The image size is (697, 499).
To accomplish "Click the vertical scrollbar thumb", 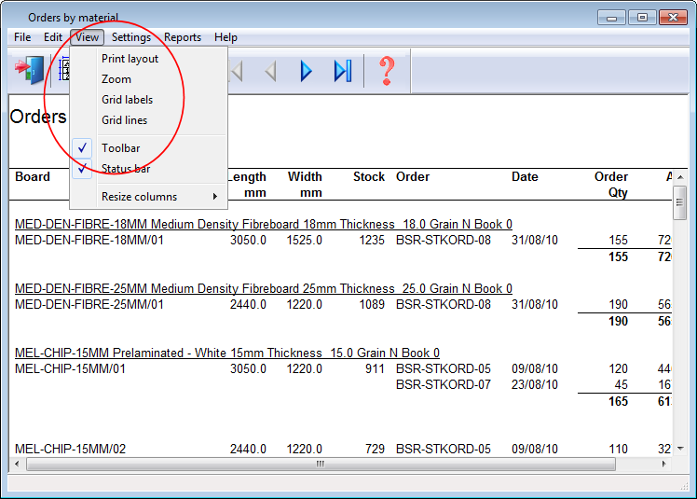I will [x=679, y=202].
